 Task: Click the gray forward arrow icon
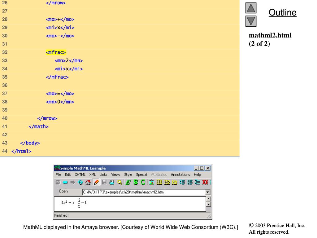(x=72, y=183)
